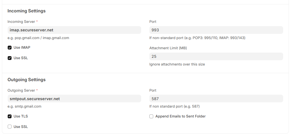Click the Outgoing Server field label
Screen dimensions: 293x137
point(21,90)
